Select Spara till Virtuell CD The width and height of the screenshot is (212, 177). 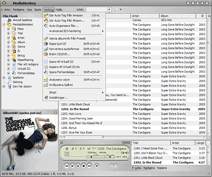coord(74,62)
